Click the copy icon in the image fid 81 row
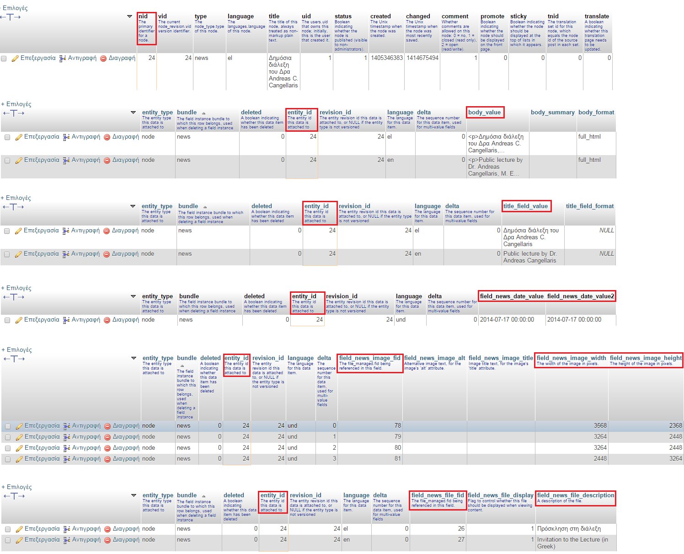The image size is (684, 554). click(x=67, y=459)
